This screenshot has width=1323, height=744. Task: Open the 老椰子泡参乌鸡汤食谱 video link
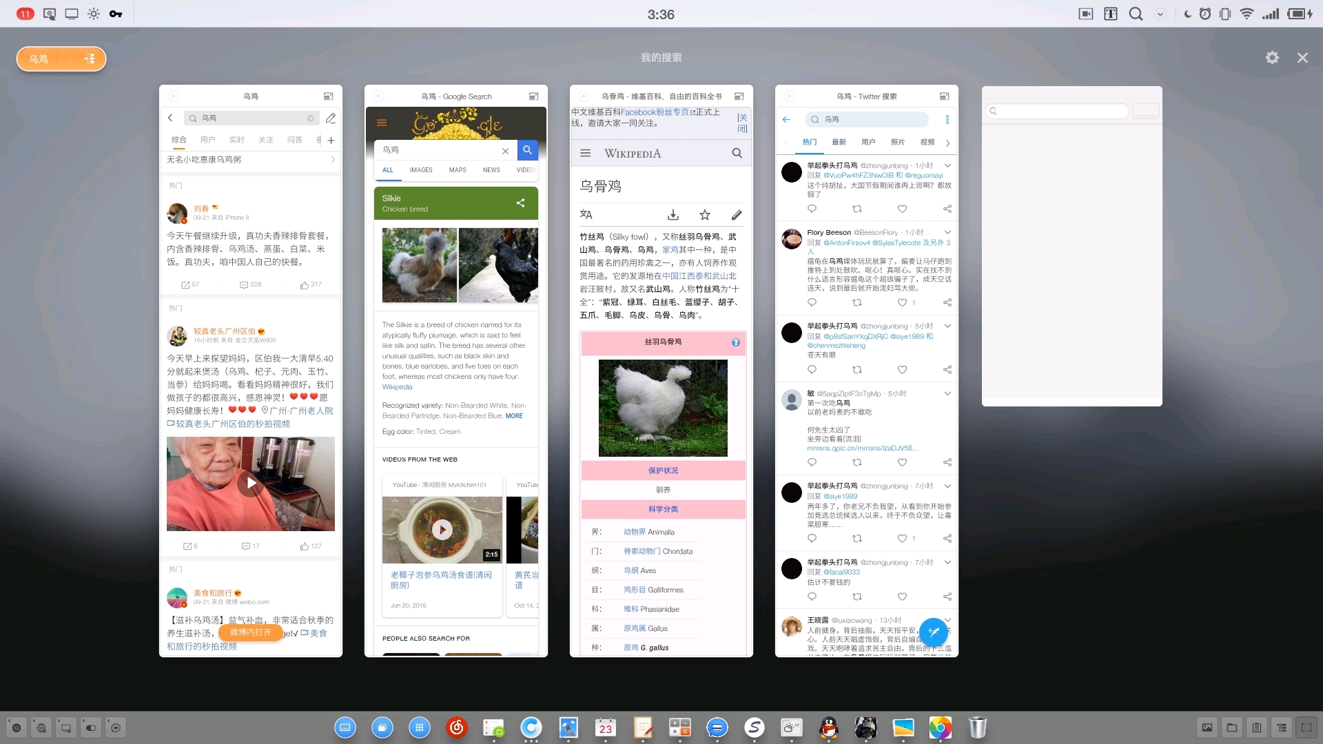click(441, 580)
